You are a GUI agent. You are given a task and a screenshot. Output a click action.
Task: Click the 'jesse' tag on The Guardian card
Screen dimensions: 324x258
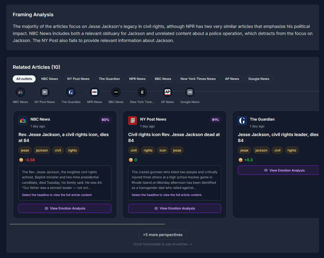tap(244, 150)
